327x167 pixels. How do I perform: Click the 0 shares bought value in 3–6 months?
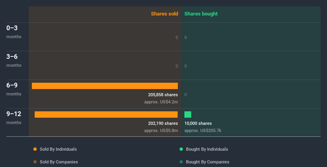pyautogui.click(x=186, y=66)
